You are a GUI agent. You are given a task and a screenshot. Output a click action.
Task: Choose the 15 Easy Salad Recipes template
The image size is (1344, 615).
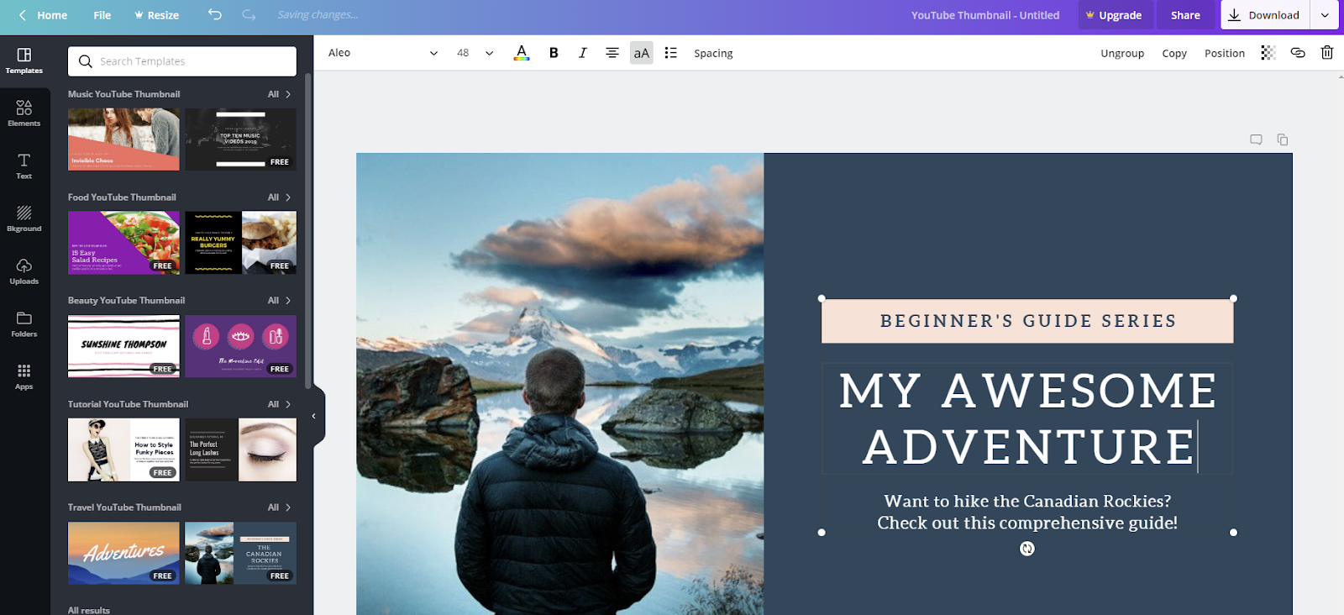[123, 243]
